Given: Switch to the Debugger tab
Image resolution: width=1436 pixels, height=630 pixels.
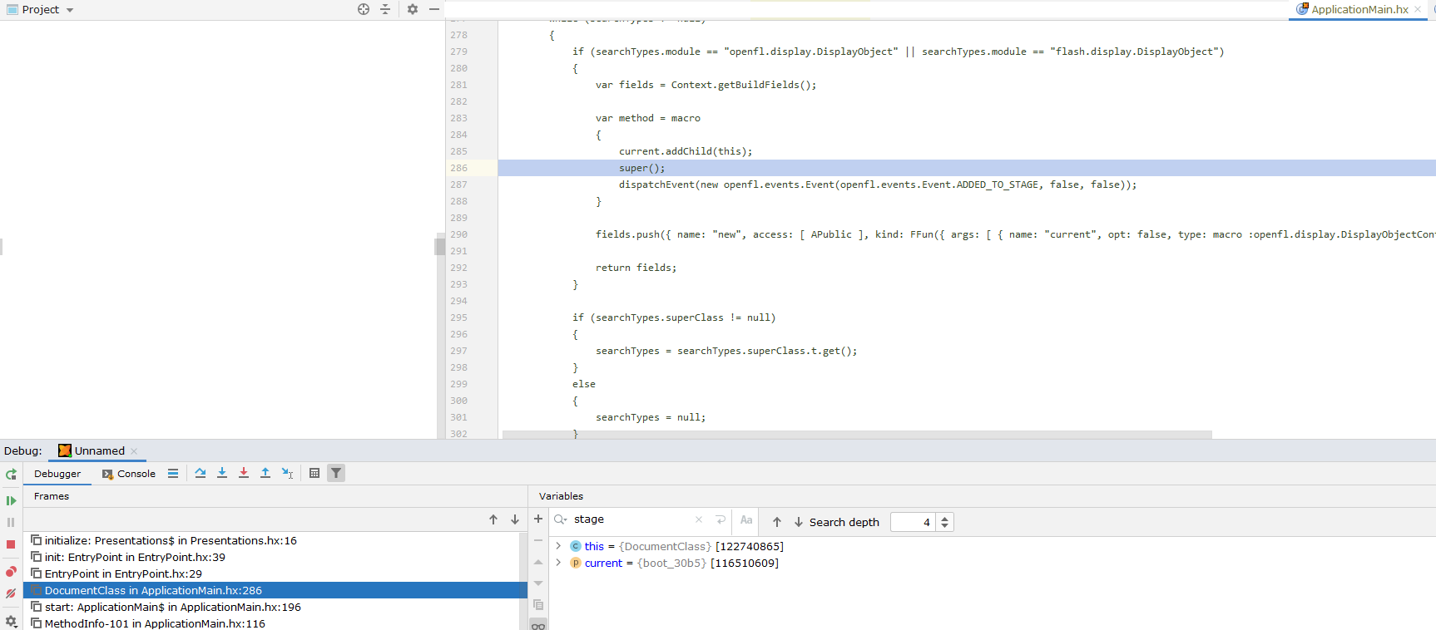Looking at the screenshot, I should [x=57, y=474].
